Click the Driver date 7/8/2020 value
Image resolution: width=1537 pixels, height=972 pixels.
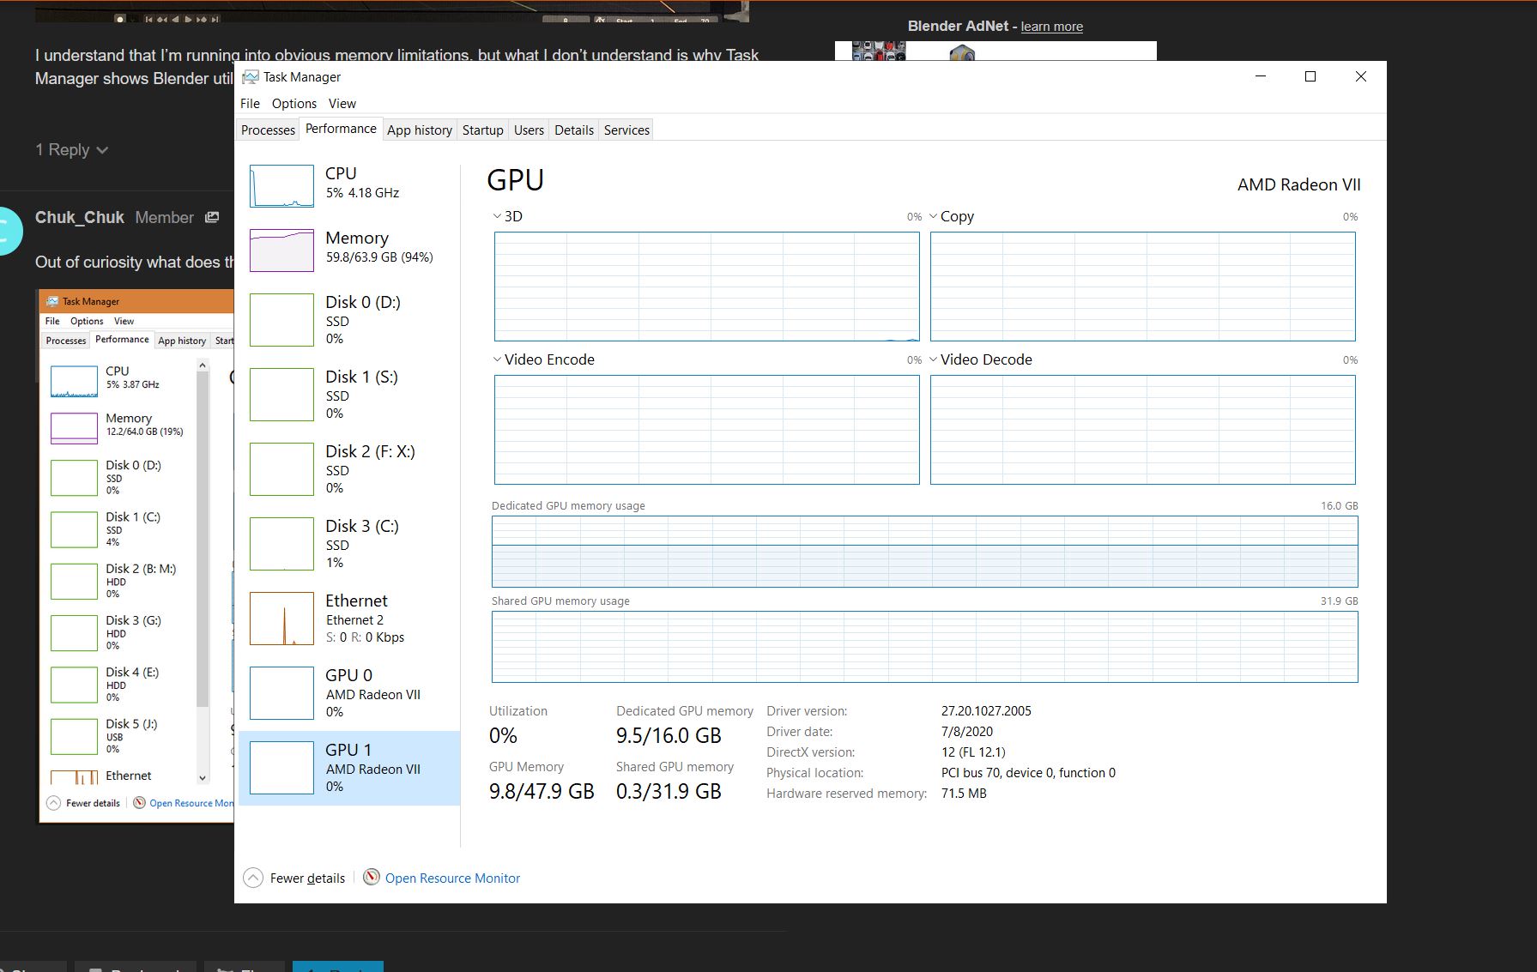click(x=966, y=732)
